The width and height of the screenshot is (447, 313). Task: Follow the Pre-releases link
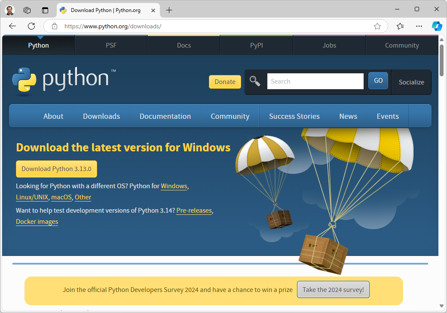pos(194,211)
